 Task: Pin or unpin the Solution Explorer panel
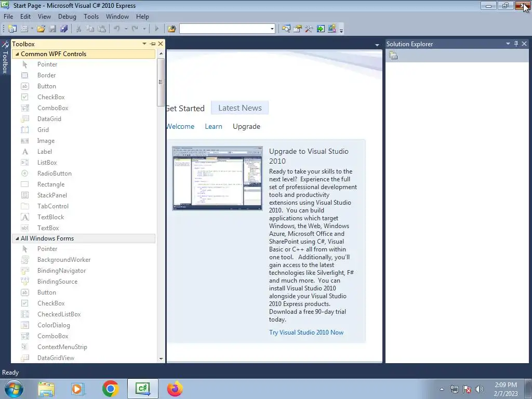pos(516,44)
